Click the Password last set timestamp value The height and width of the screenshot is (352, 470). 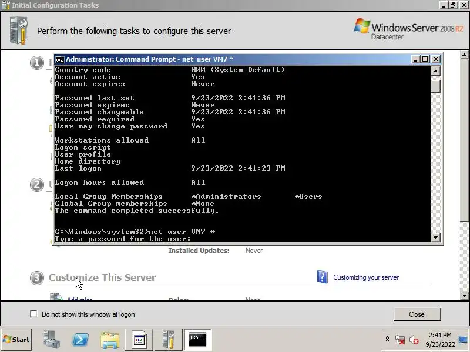[238, 98]
